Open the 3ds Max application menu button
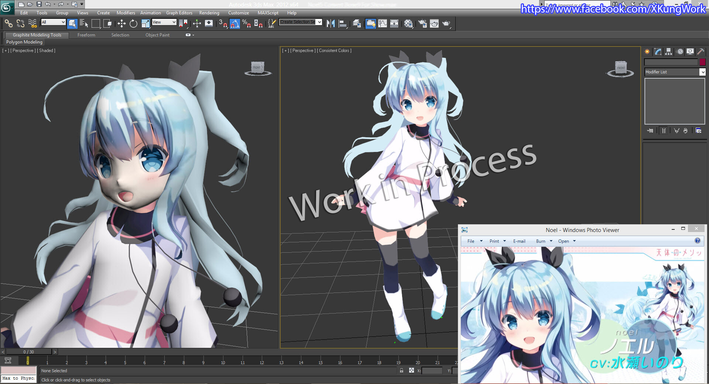709x384 pixels. point(7,7)
